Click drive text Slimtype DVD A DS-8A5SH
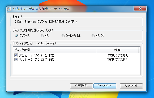The image size is (154, 98). [x=44, y=22]
